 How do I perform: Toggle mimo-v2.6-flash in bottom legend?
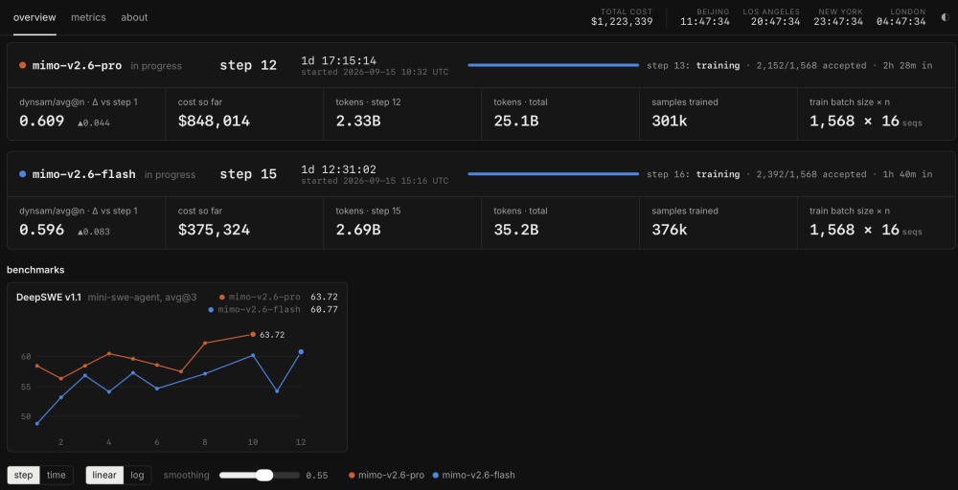(473, 475)
